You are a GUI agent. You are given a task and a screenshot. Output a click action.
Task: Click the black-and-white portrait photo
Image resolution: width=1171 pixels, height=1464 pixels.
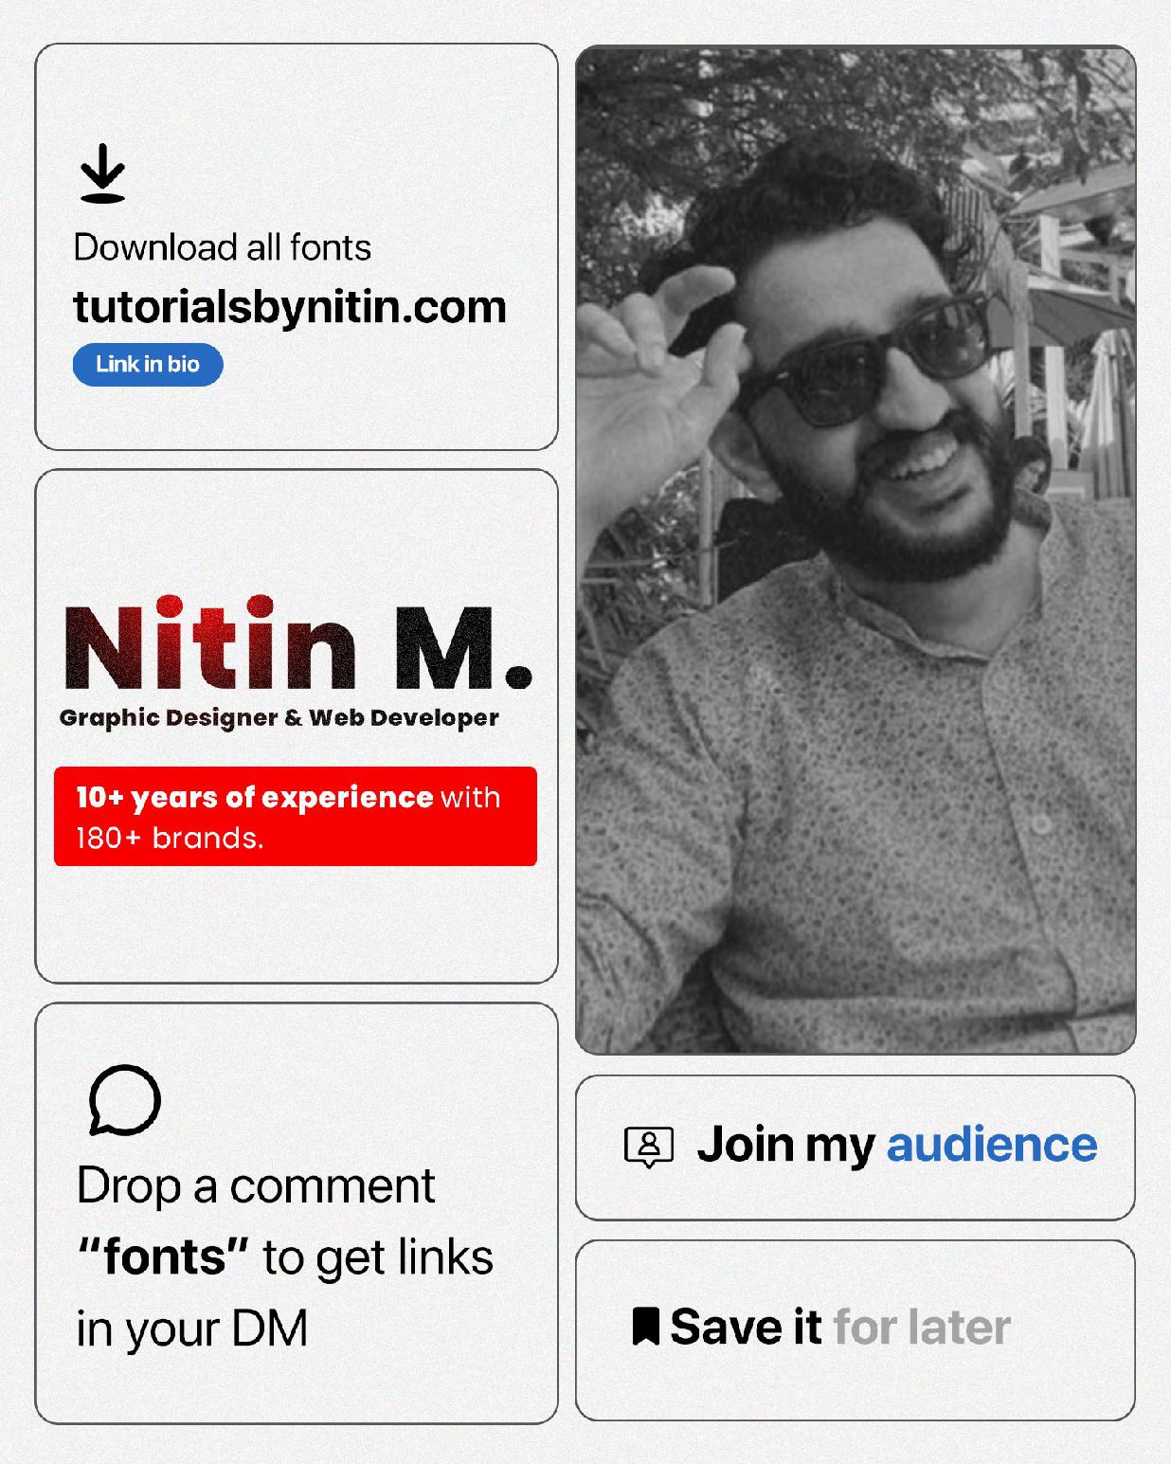[x=856, y=550]
